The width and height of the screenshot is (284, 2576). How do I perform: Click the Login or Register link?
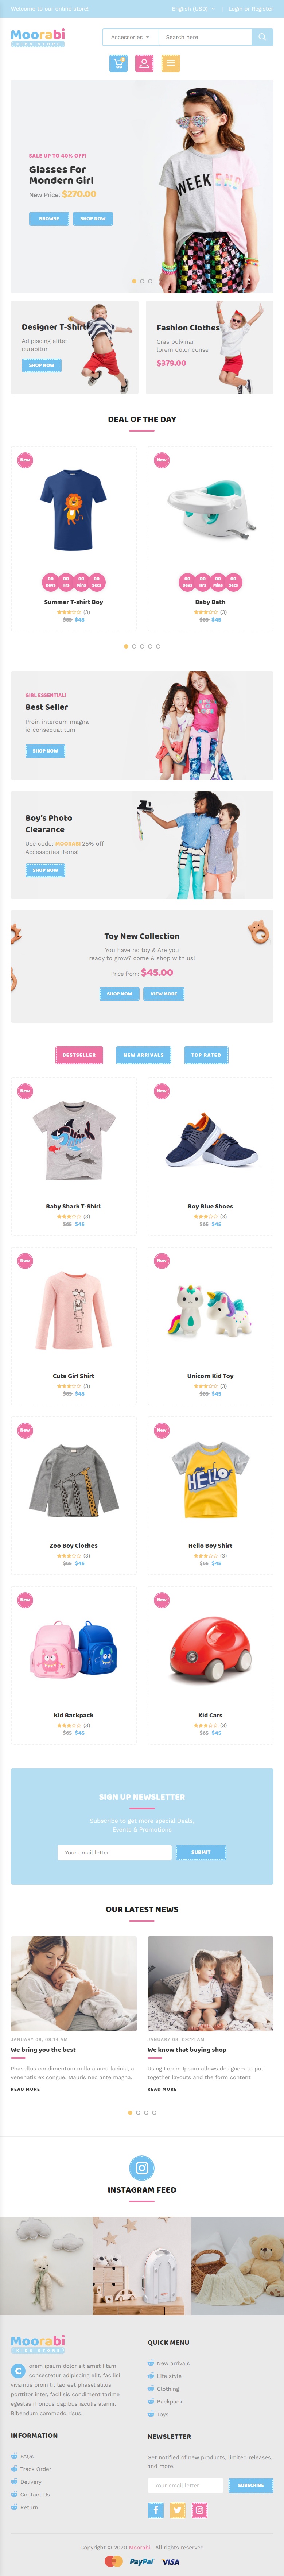tap(250, 8)
